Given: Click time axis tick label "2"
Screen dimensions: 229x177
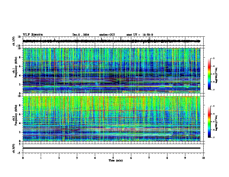Looking at the screenshot, I should tap(59, 158).
